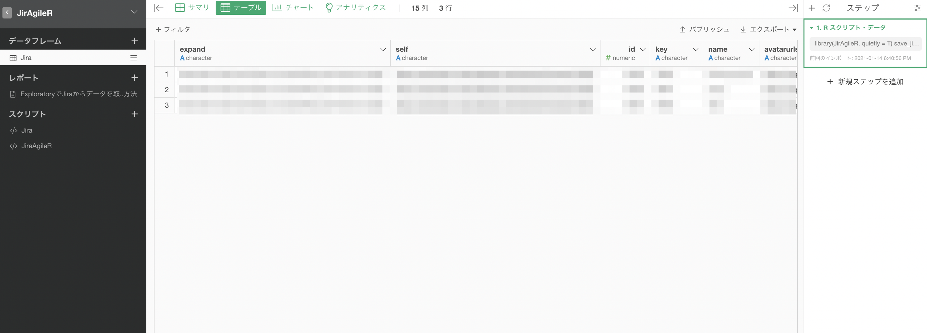Open the expand column dropdown menu
The width and height of the screenshot is (927, 333).
tap(383, 50)
